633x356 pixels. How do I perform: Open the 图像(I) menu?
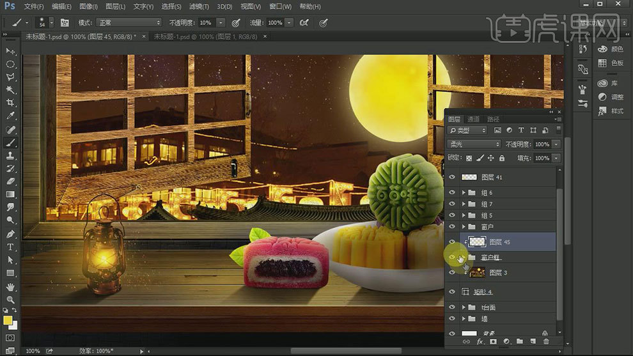pos(88,6)
